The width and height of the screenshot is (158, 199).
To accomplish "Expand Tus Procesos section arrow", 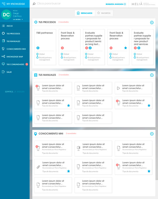I will (152, 23).
